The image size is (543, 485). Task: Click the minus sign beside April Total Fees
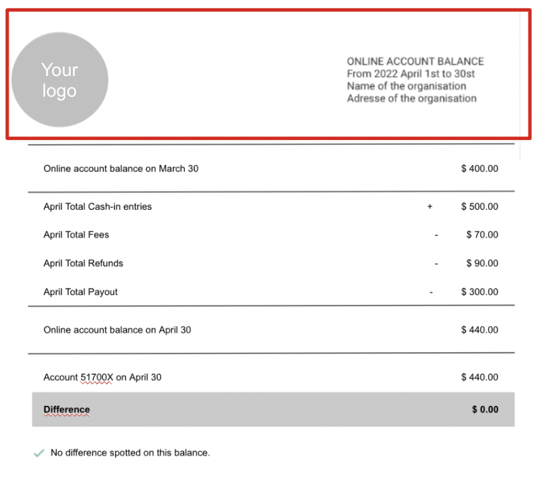(x=436, y=235)
